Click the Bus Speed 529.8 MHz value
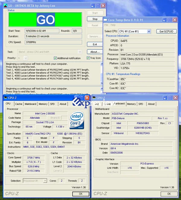Screen dimensions: 181x200 click(x=33, y=166)
